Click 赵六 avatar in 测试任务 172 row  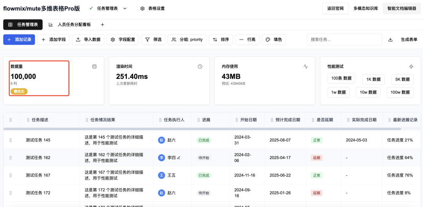pos(162,193)
